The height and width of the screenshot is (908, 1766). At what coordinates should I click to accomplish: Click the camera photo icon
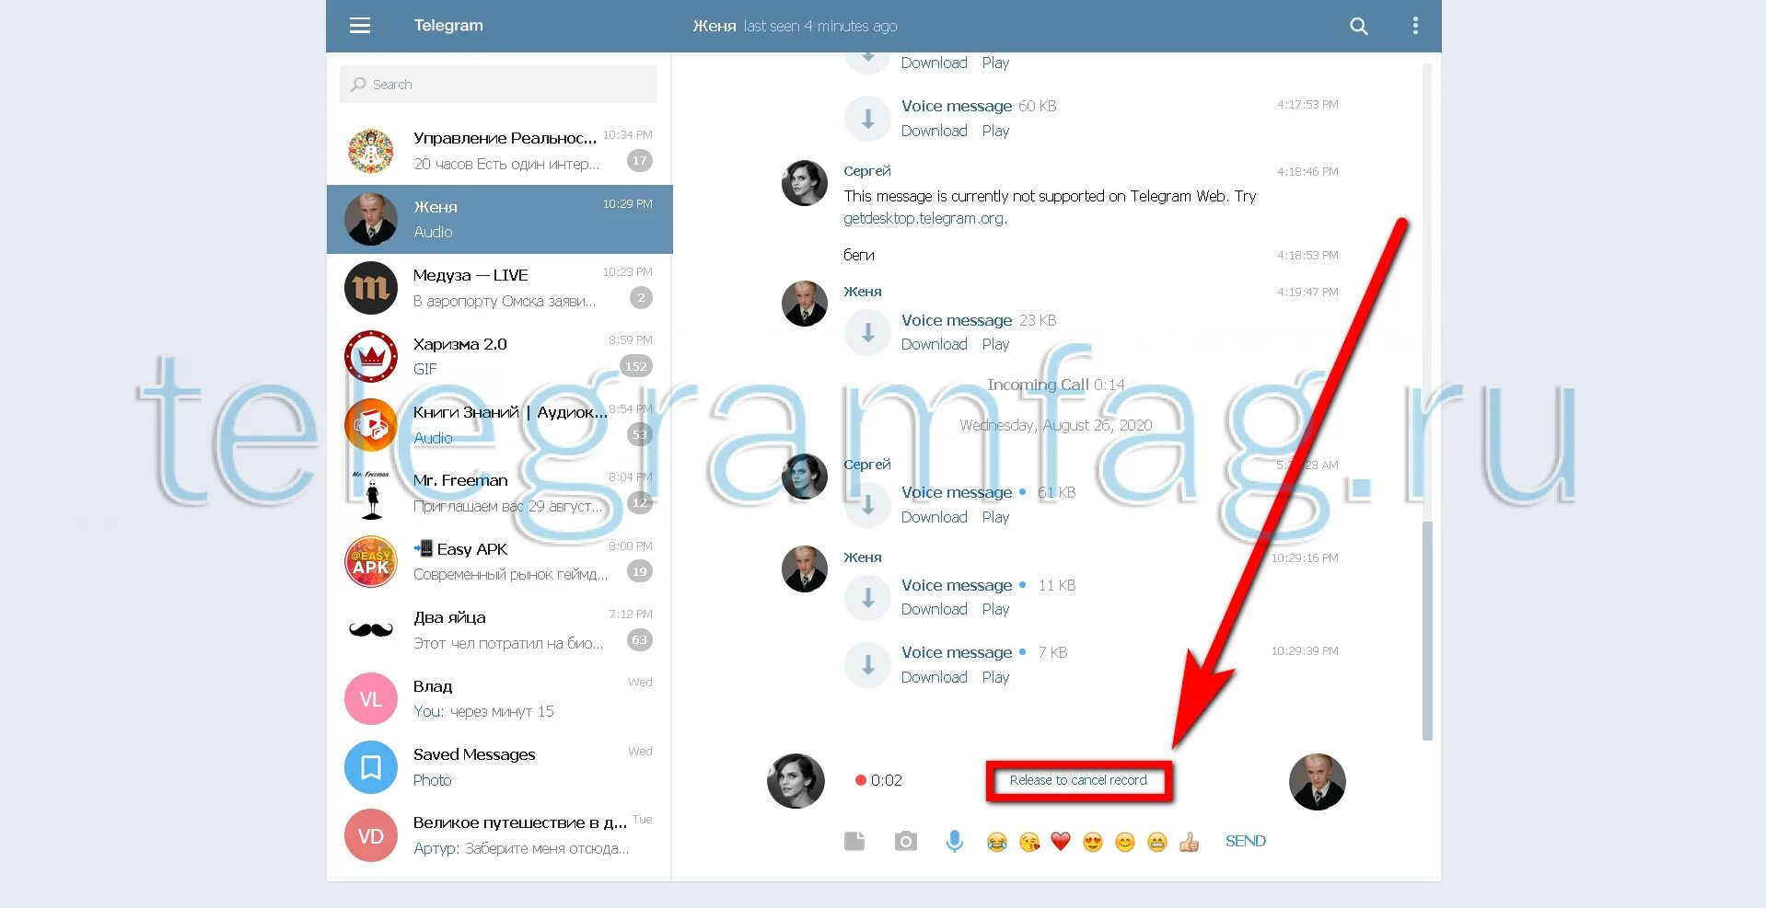pyautogui.click(x=906, y=841)
